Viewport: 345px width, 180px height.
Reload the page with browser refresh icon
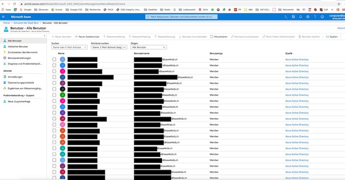pos(14,4)
